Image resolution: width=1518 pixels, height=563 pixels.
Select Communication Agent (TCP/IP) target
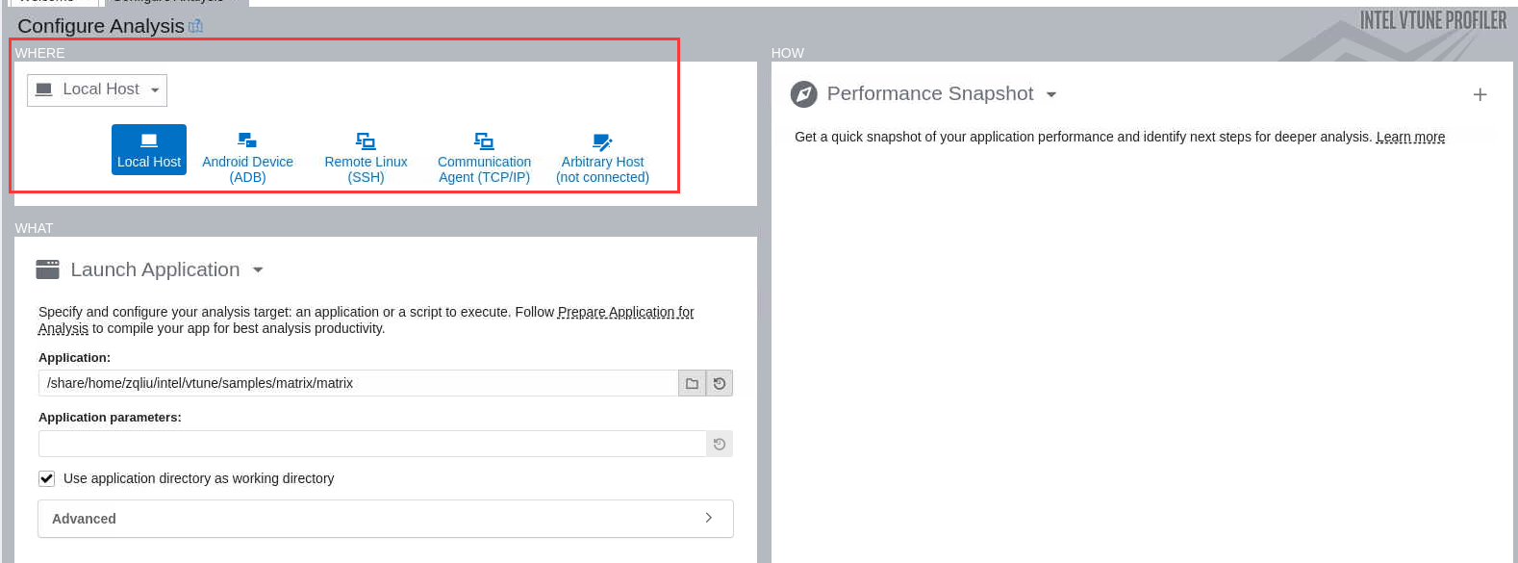484,157
